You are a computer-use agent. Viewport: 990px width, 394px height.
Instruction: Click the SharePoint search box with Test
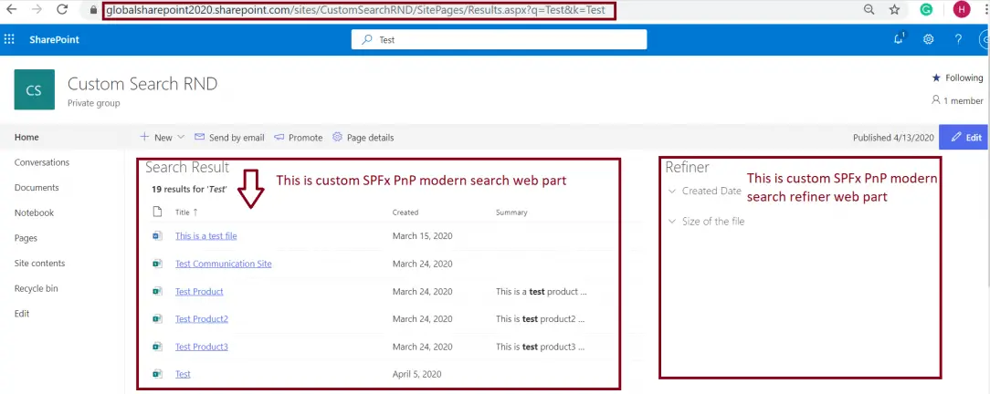pyautogui.click(x=499, y=39)
